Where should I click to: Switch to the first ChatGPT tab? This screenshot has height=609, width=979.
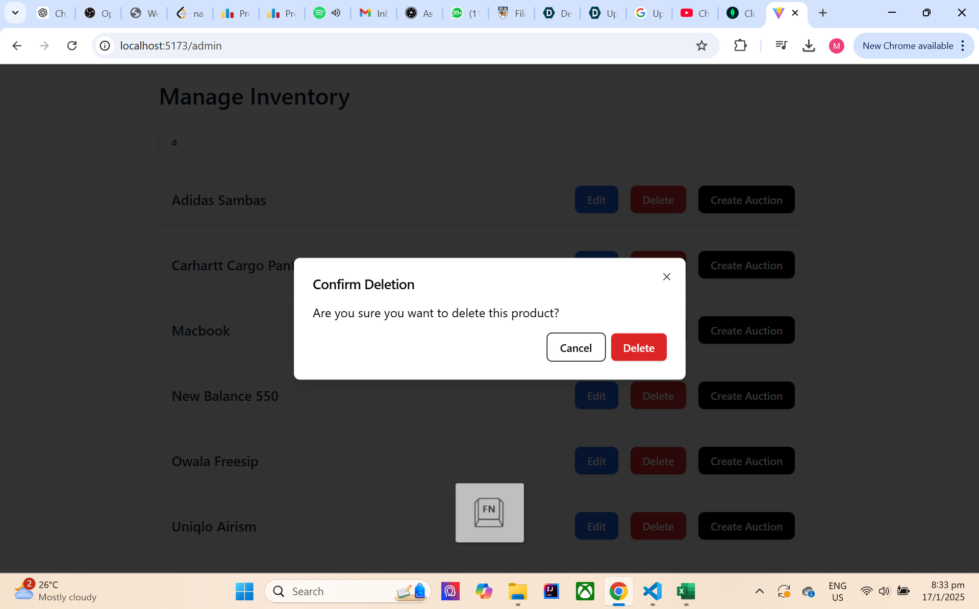pos(52,13)
